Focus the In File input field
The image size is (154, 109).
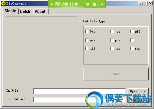(x=79, y=91)
